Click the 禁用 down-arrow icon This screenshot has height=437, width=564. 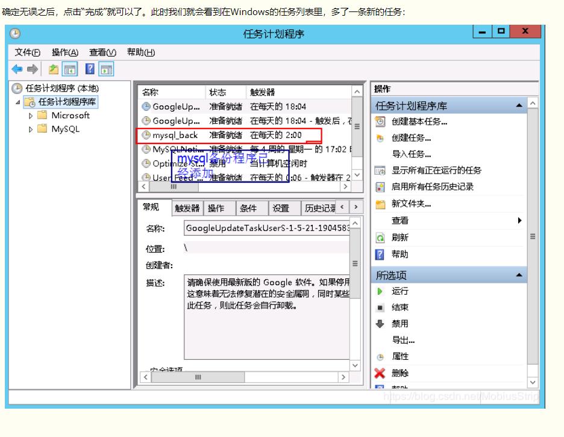pyautogui.click(x=380, y=324)
